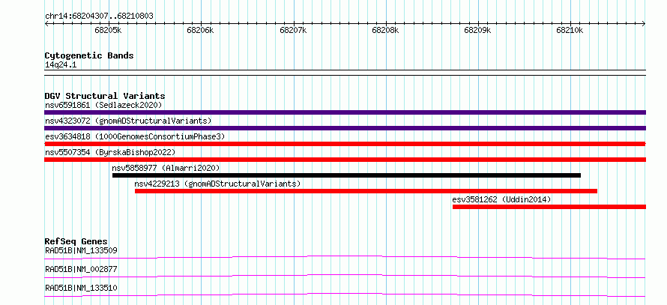Click the 68207k ruler tick label
Screen dimensions: 667x305
click(x=293, y=30)
